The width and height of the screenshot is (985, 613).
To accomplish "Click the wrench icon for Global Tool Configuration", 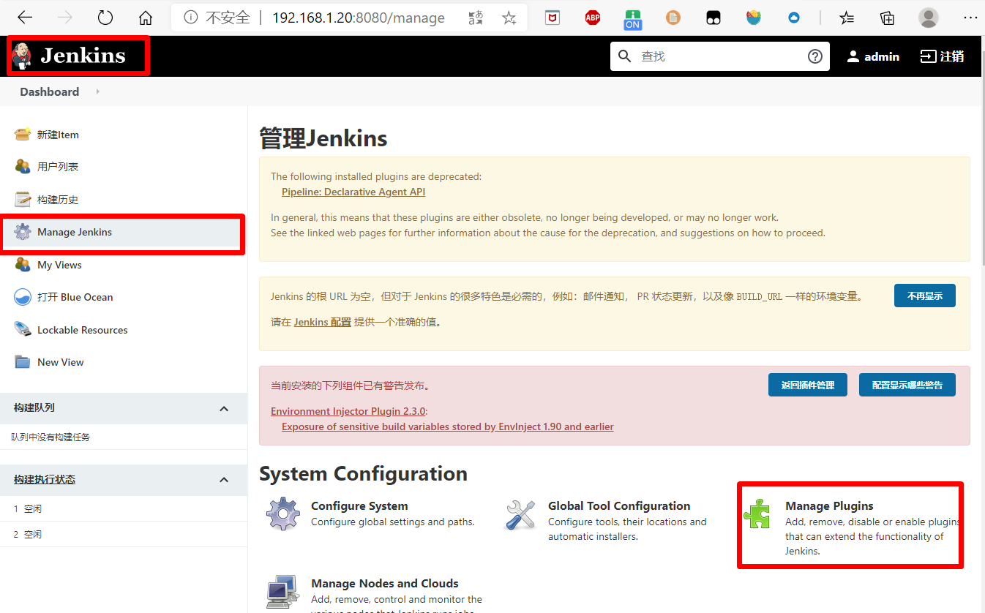I will [520, 514].
